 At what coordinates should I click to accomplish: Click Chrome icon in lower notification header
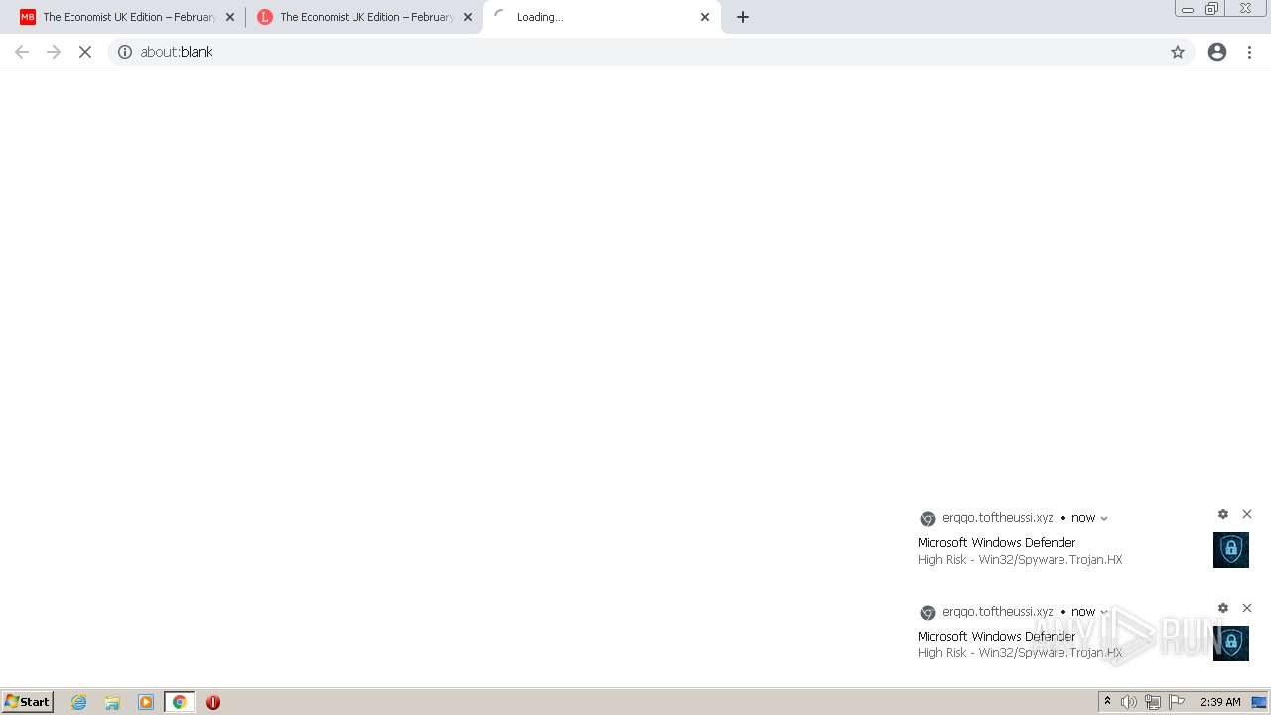(928, 613)
